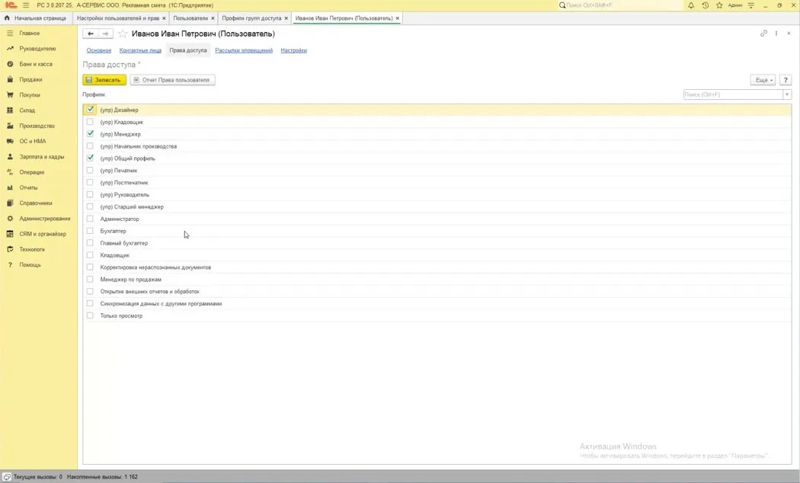Viewport: 800px width, 483px height.
Task: Click the profiles search field
Action: pyautogui.click(x=733, y=94)
